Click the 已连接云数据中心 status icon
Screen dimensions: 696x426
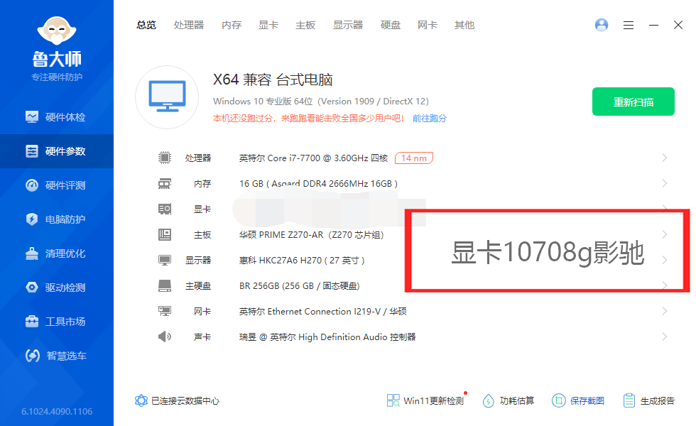(x=141, y=400)
